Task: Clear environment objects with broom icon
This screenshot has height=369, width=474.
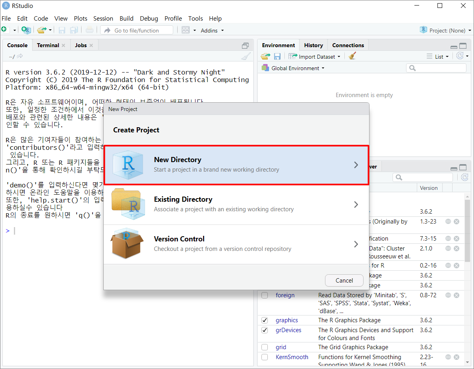Action: click(352, 56)
